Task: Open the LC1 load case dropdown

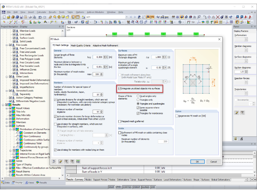Action: (x=126, y=17)
